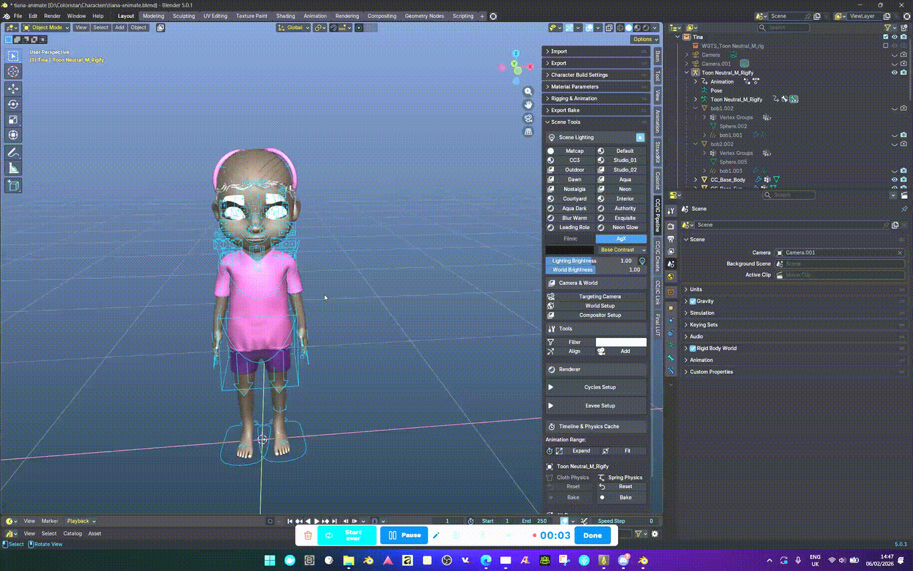Click the zoom magnifier viewport gizmo

528,91
